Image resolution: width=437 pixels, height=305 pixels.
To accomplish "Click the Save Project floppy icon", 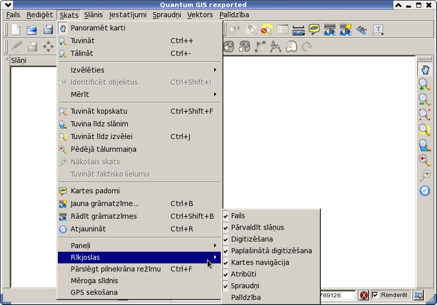I will [x=48, y=29].
